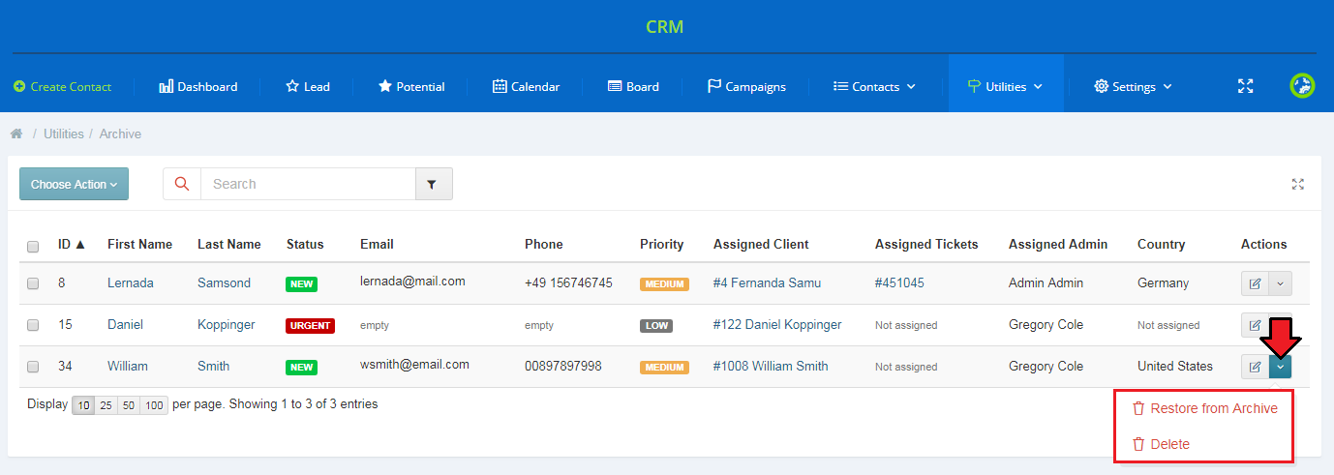Select all rows with header checkbox
Image resolution: width=1334 pixels, height=475 pixels.
click(x=33, y=247)
